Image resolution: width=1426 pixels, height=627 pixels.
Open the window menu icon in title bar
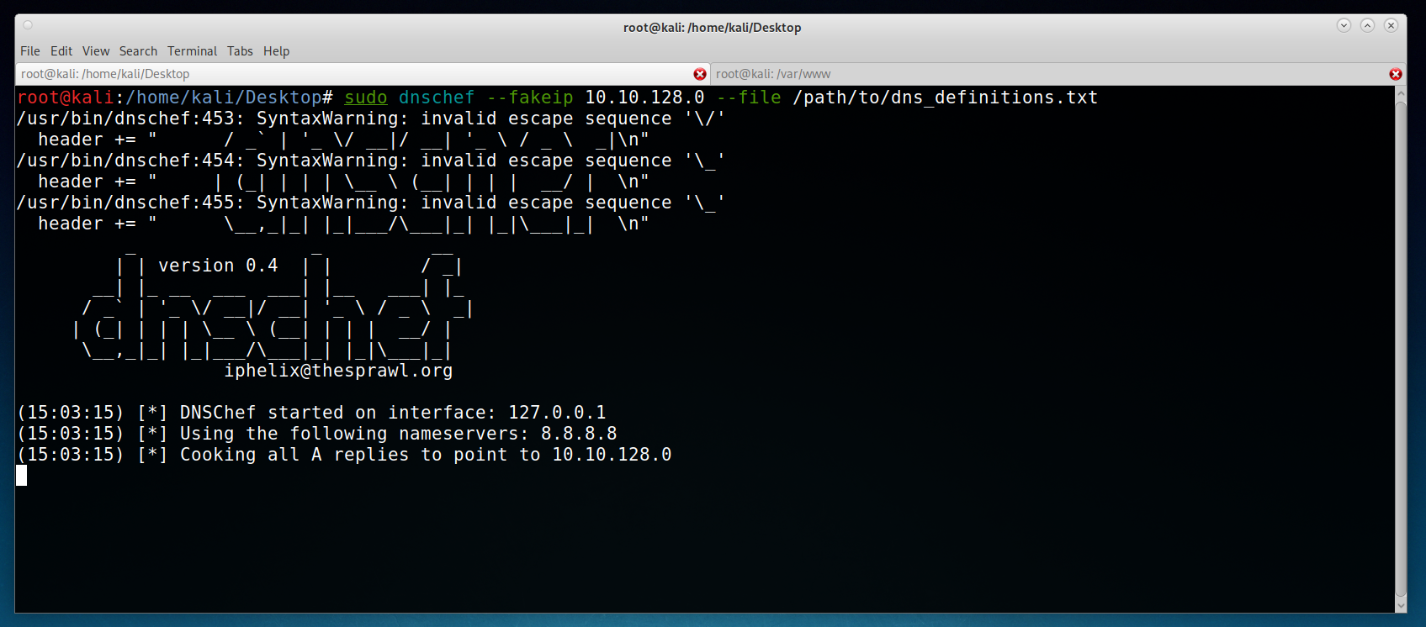[x=28, y=25]
